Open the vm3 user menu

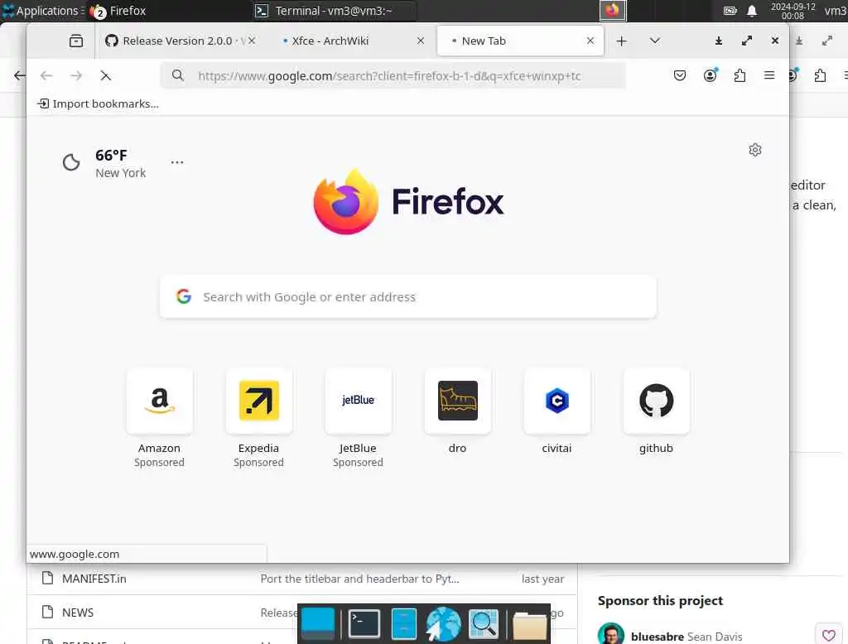(x=836, y=11)
